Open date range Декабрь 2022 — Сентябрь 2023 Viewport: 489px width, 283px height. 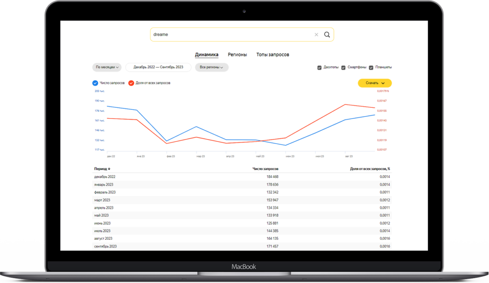pos(158,67)
